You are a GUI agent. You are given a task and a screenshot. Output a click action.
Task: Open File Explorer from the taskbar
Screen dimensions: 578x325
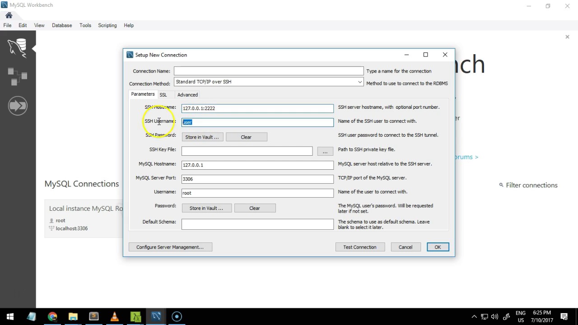click(73, 316)
